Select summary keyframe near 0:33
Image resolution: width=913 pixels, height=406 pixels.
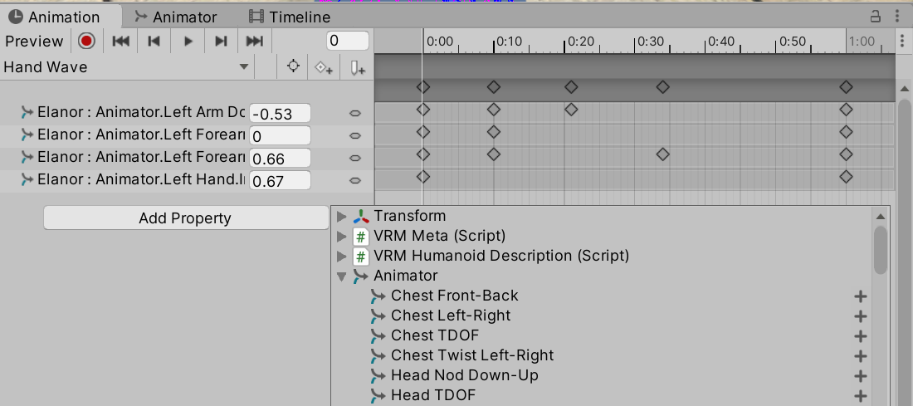point(662,87)
